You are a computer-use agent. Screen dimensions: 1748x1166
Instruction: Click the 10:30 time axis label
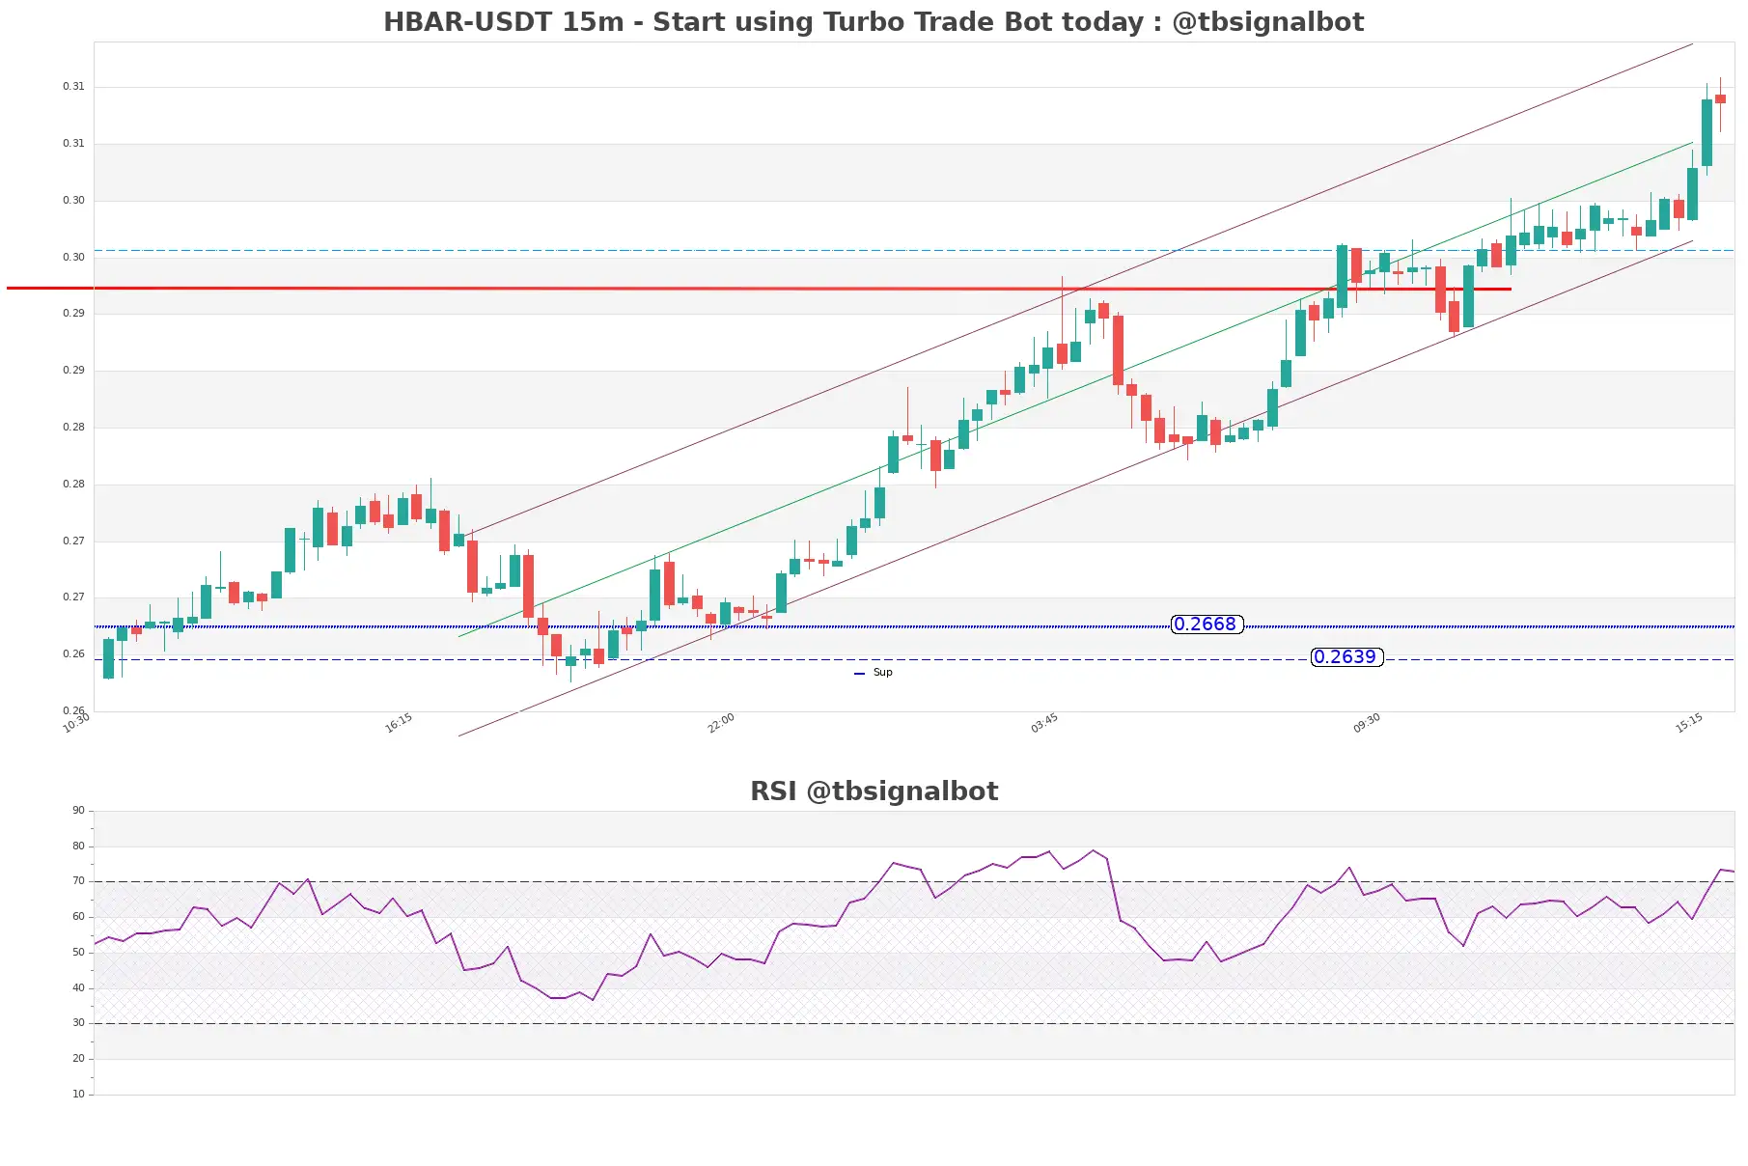coord(76,723)
